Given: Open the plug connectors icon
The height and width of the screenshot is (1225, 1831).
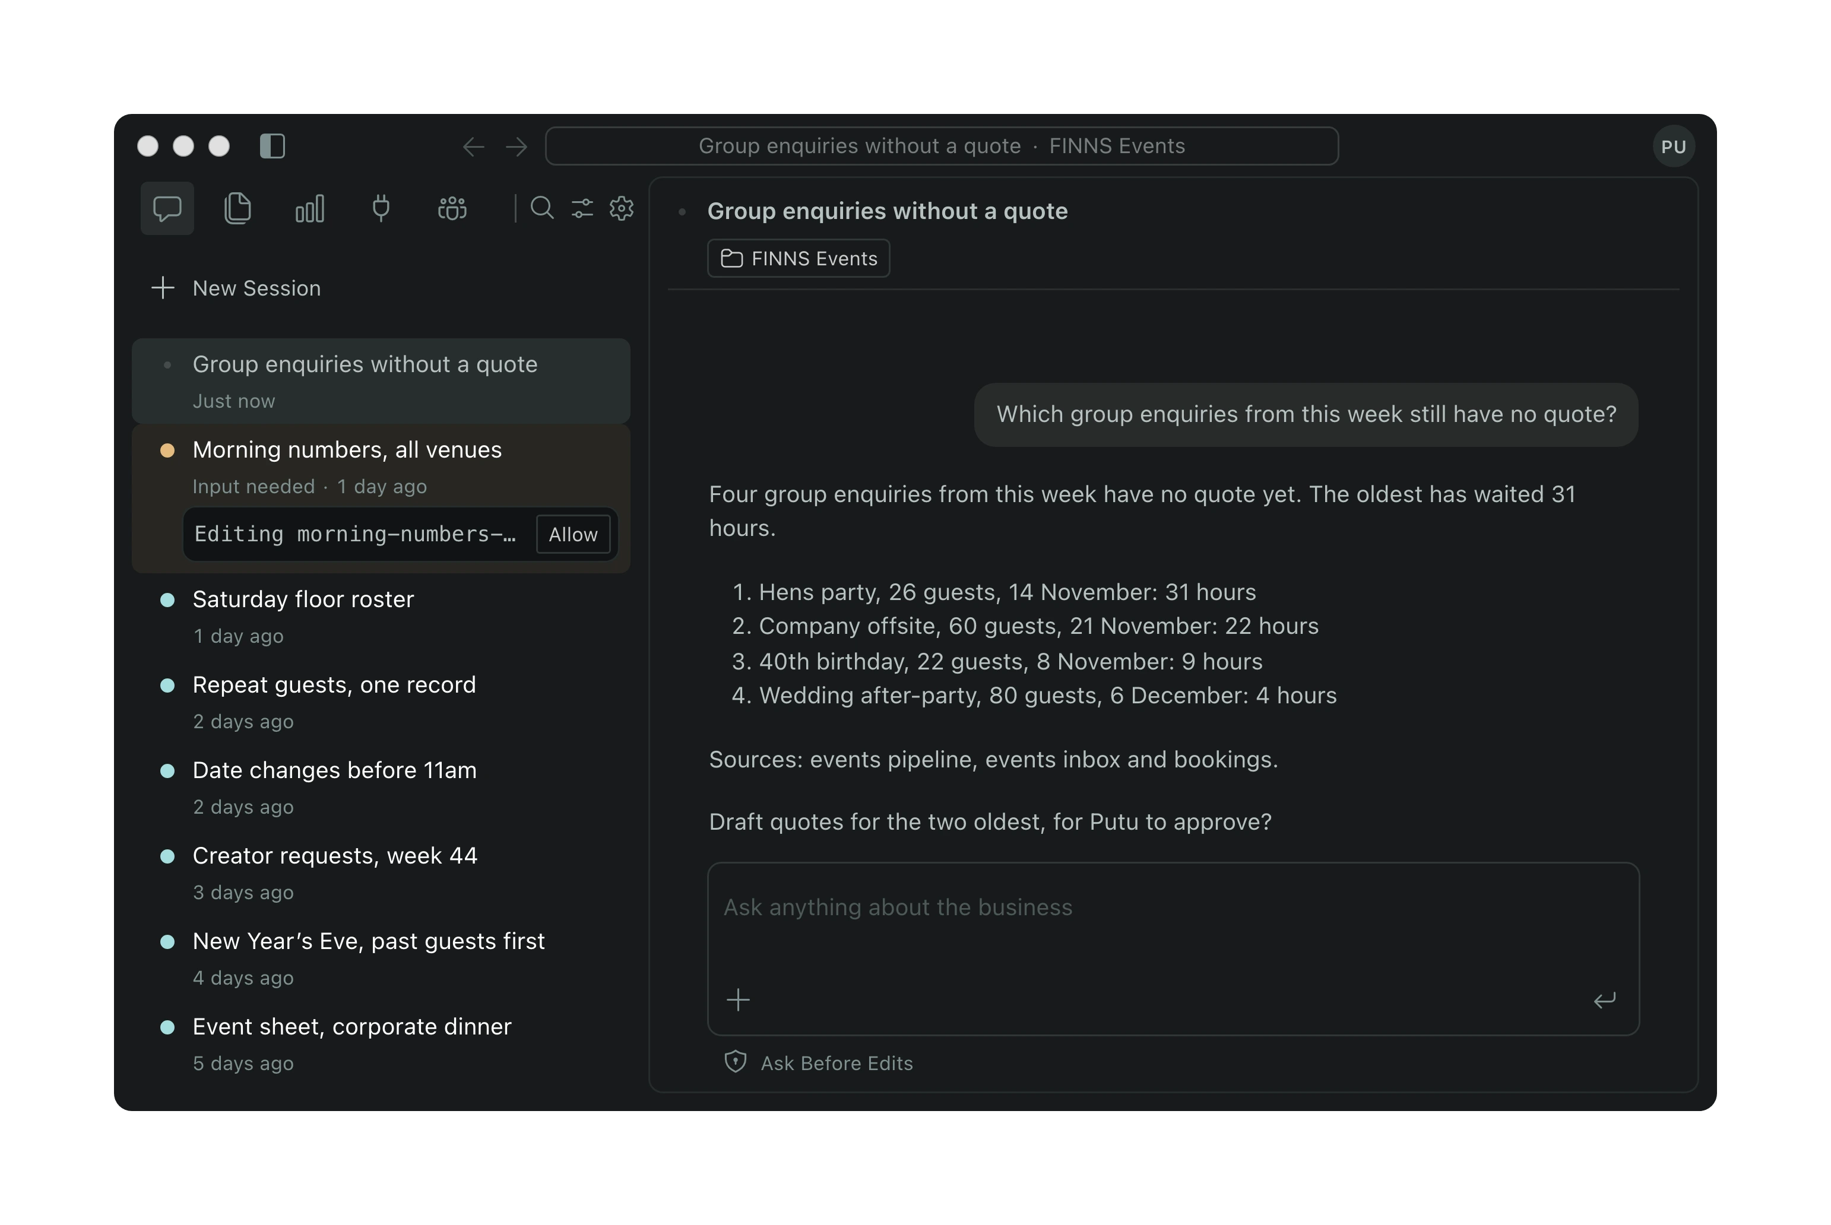Looking at the screenshot, I should click(381, 208).
